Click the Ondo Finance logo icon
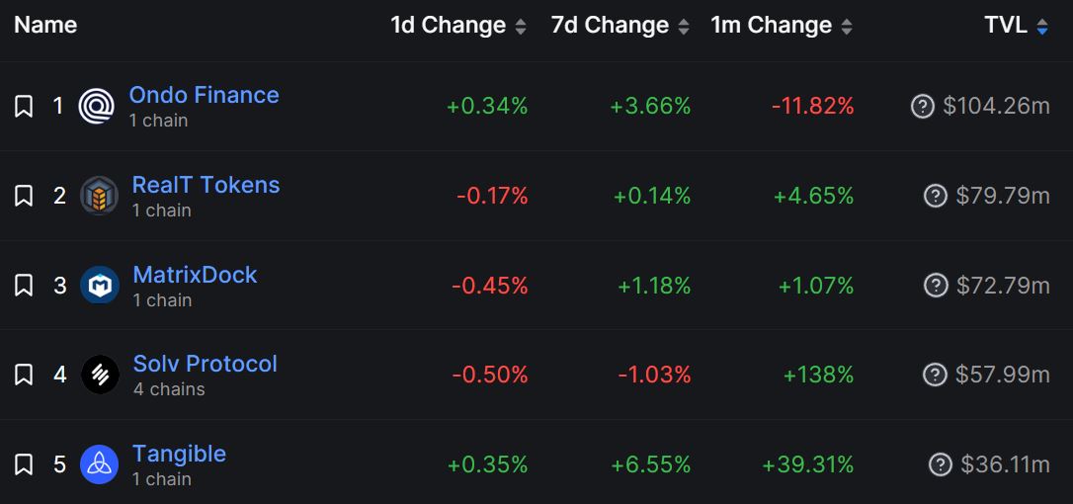The height and width of the screenshot is (504, 1073). point(97,106)
